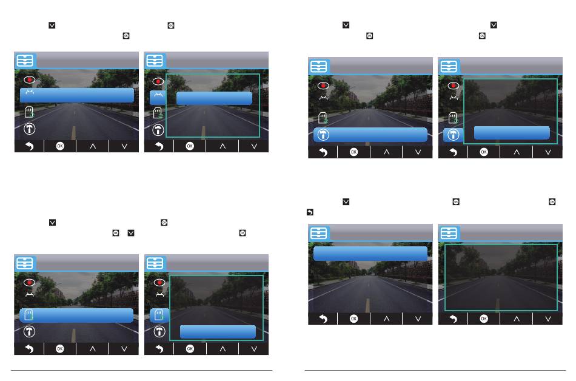
Task: Select the highlighted wide SD card menu row
Action: (x=76, y=315)
